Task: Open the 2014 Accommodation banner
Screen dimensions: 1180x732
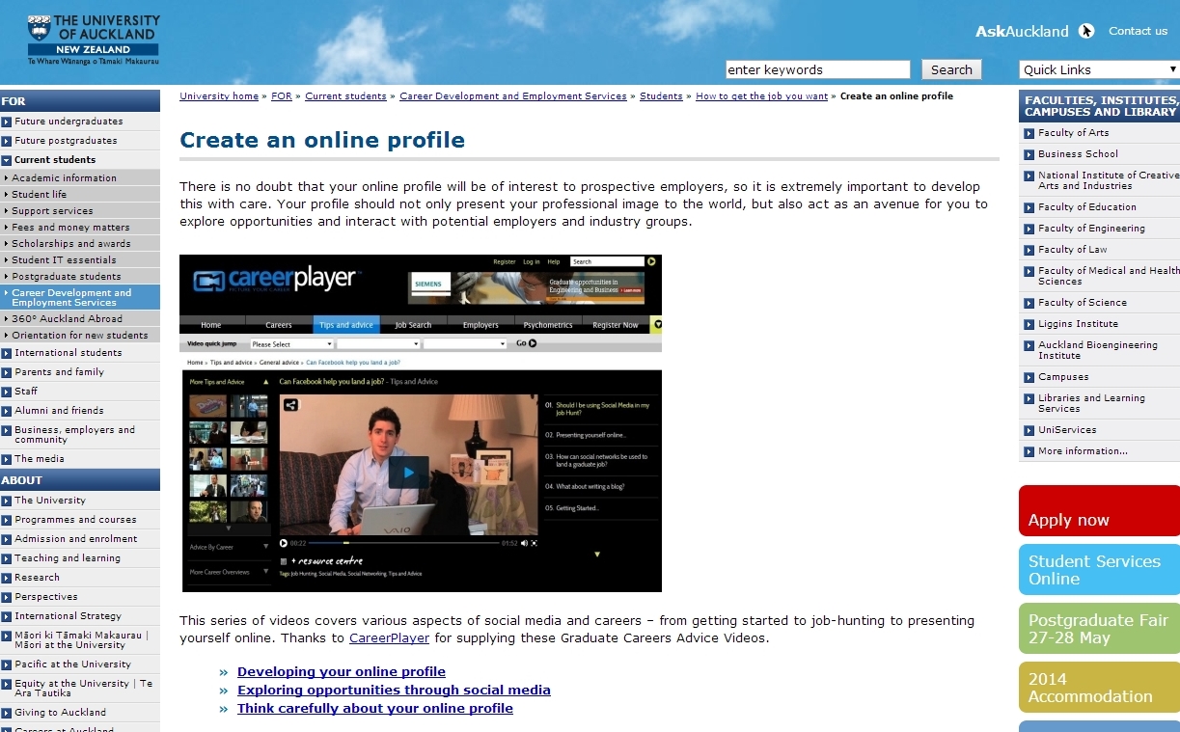Action: [x=1099, y=688]
